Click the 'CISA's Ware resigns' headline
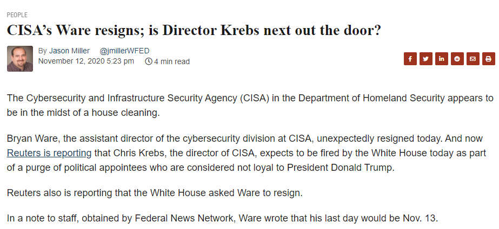 (194, 30)
